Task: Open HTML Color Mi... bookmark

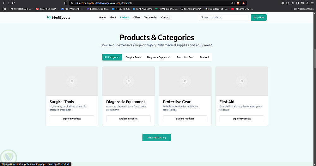Action: pyautogui.click(x=166, y=9)
